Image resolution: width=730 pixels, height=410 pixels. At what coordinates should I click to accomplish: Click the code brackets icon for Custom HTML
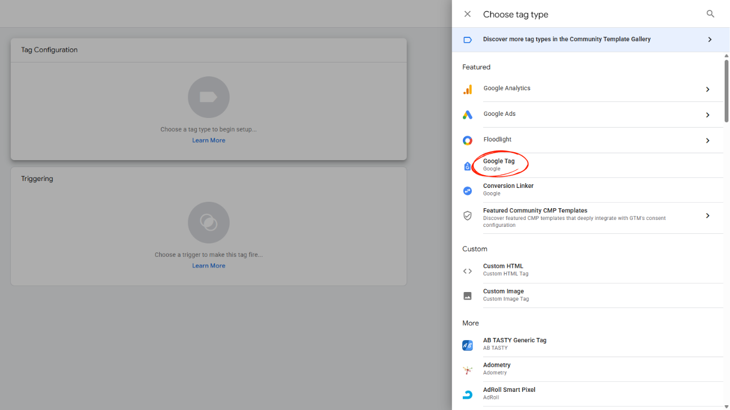point(468,271)
